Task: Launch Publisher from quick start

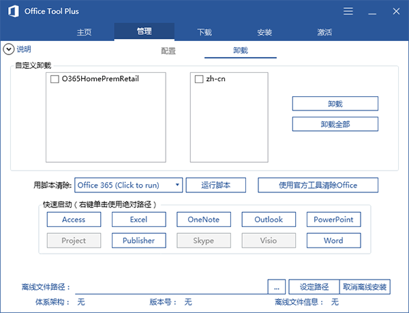Action: (139, 241)
